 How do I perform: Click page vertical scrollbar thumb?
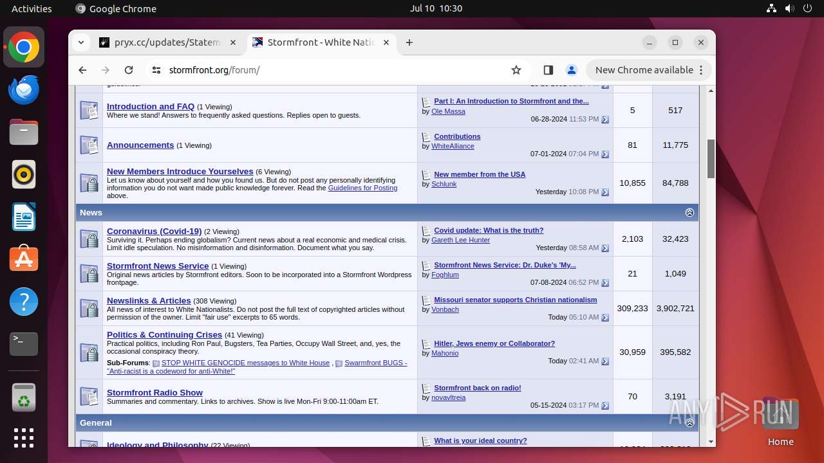point(711,158)
